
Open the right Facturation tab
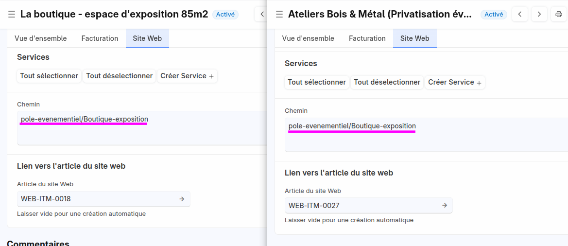pyautogui.click(x=367, y=38)
